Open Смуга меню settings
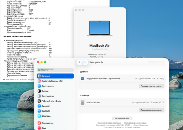Screen dimensions: 183x130 (55, 96)
